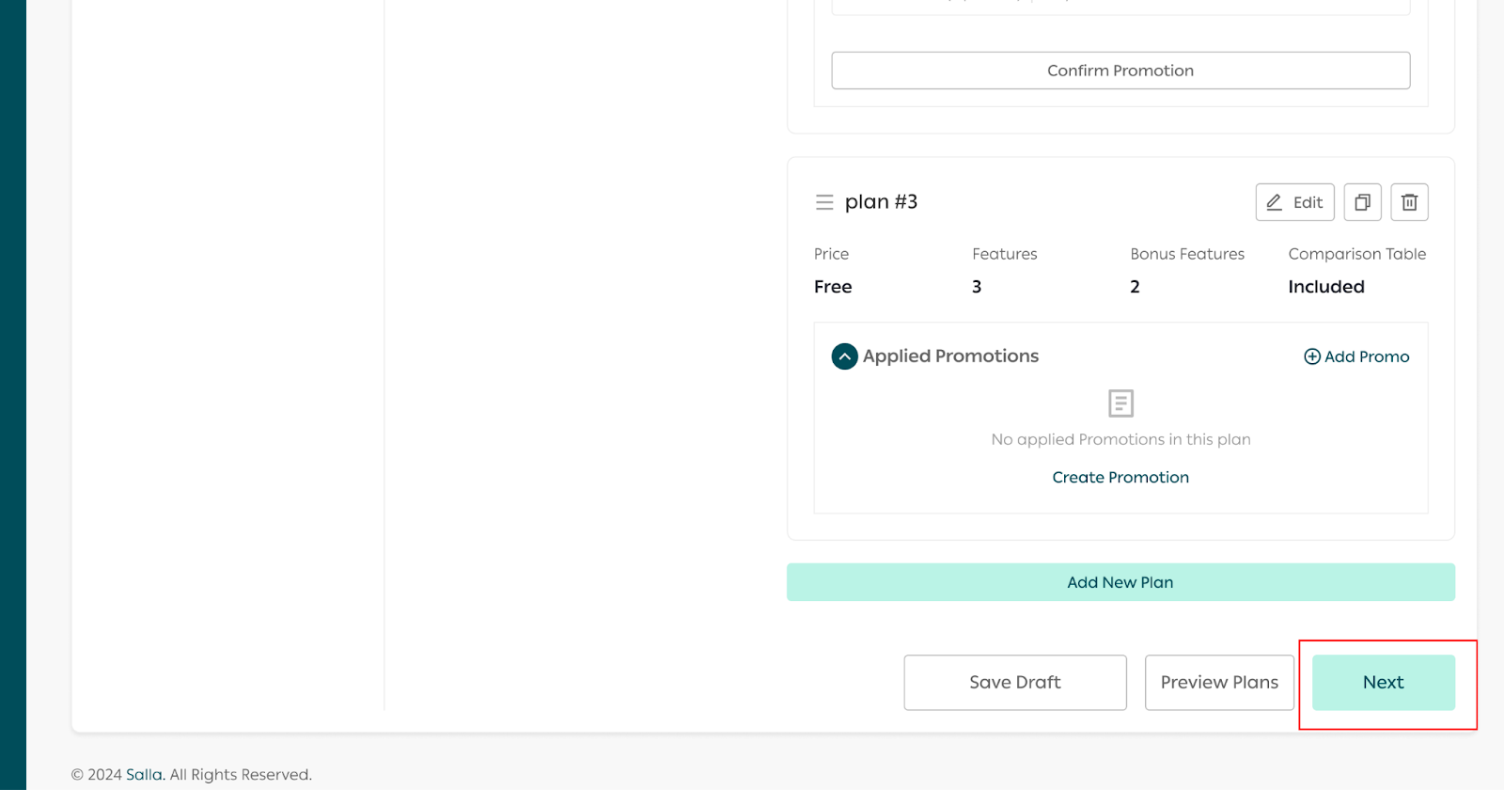The image size is (1504, 790).
Task: Open Preview Plans
Action: pos(1219,683)
